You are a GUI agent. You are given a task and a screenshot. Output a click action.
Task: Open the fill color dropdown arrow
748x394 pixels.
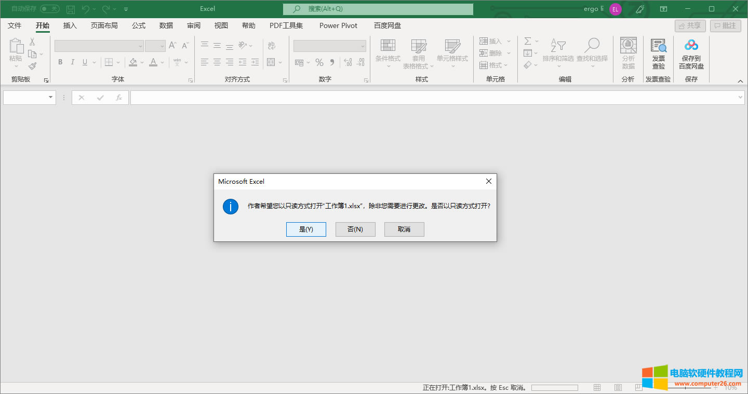tap(141, 62)
